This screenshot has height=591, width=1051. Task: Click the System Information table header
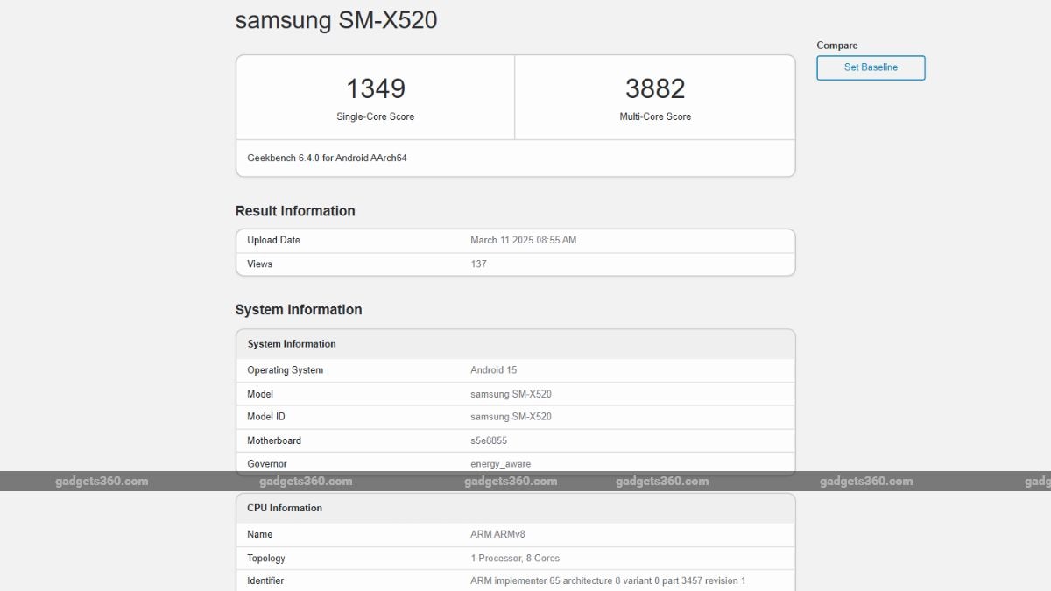point(292,344)
